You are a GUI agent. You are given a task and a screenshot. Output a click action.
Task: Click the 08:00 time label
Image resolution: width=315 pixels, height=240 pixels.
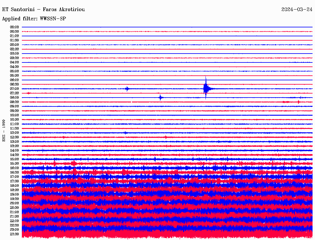point(14,98)
